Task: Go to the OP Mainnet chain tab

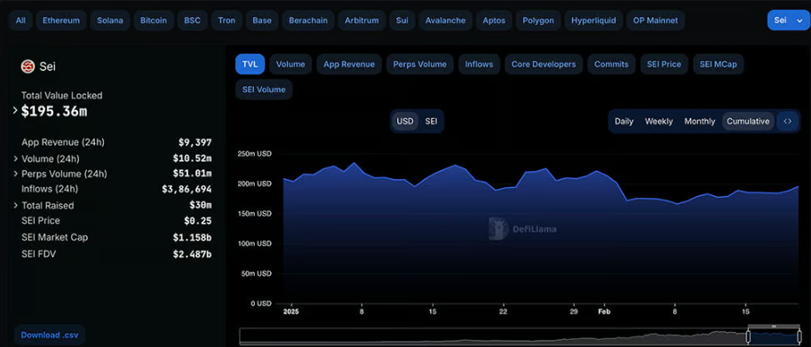Action: point(656,20)
